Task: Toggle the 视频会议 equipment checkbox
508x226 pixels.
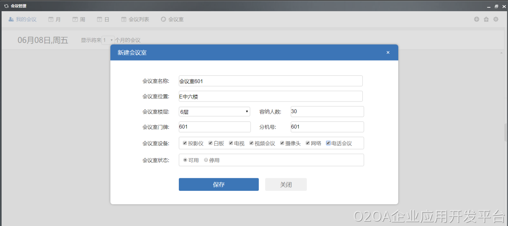Action: click(x=252, y=143)
